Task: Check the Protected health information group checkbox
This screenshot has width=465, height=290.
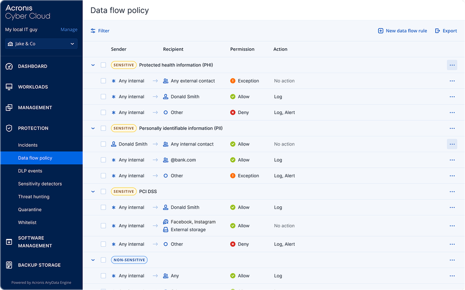Action: tap(103, 65)
